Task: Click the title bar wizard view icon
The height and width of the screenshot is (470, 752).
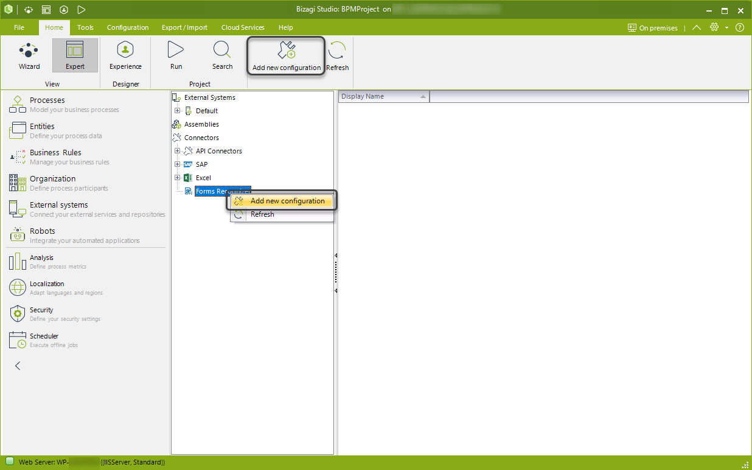Action: point(29,10)
